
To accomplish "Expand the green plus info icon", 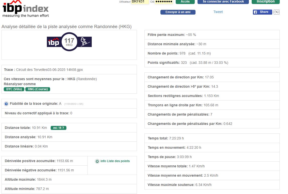I will tap(97, 161).
